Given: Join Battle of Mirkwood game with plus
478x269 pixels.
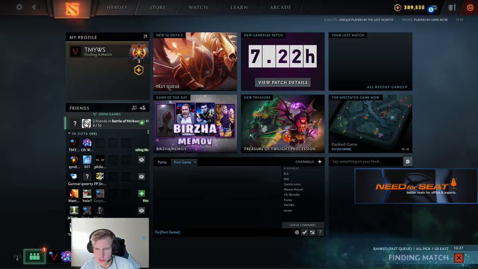Looking at the screenshot, I should [142, 123].
